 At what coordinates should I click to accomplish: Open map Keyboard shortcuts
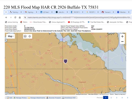81,94
